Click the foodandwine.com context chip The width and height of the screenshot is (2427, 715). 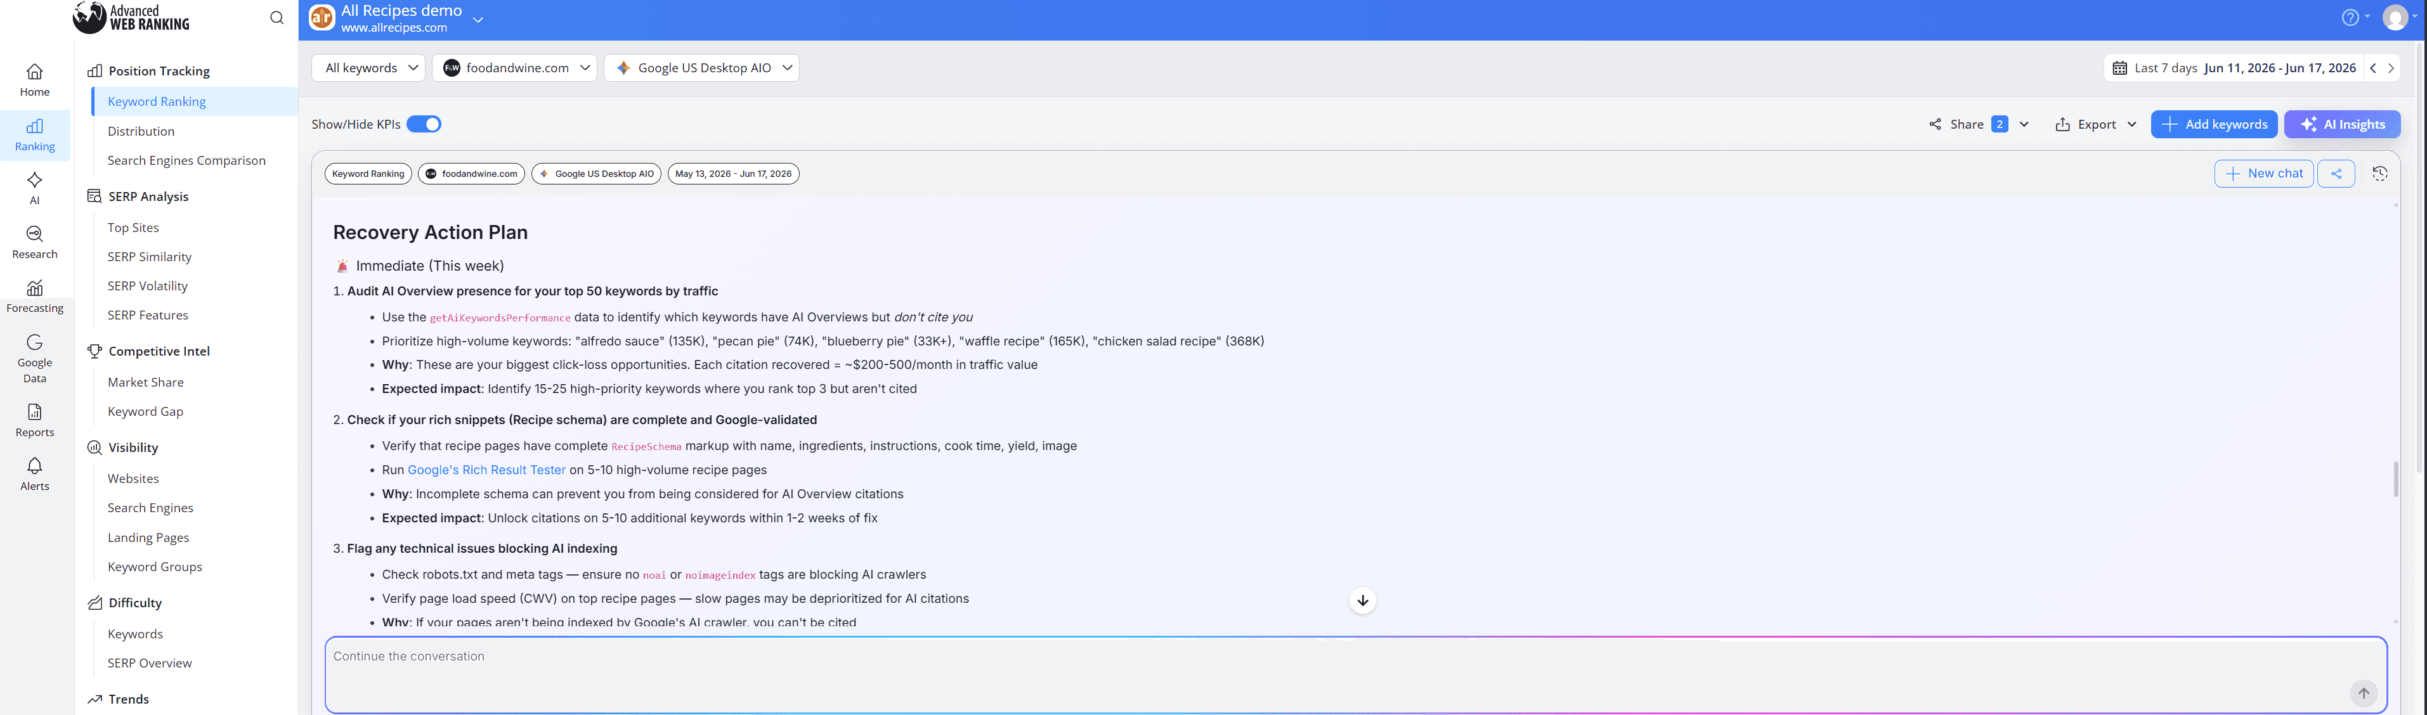471,173
